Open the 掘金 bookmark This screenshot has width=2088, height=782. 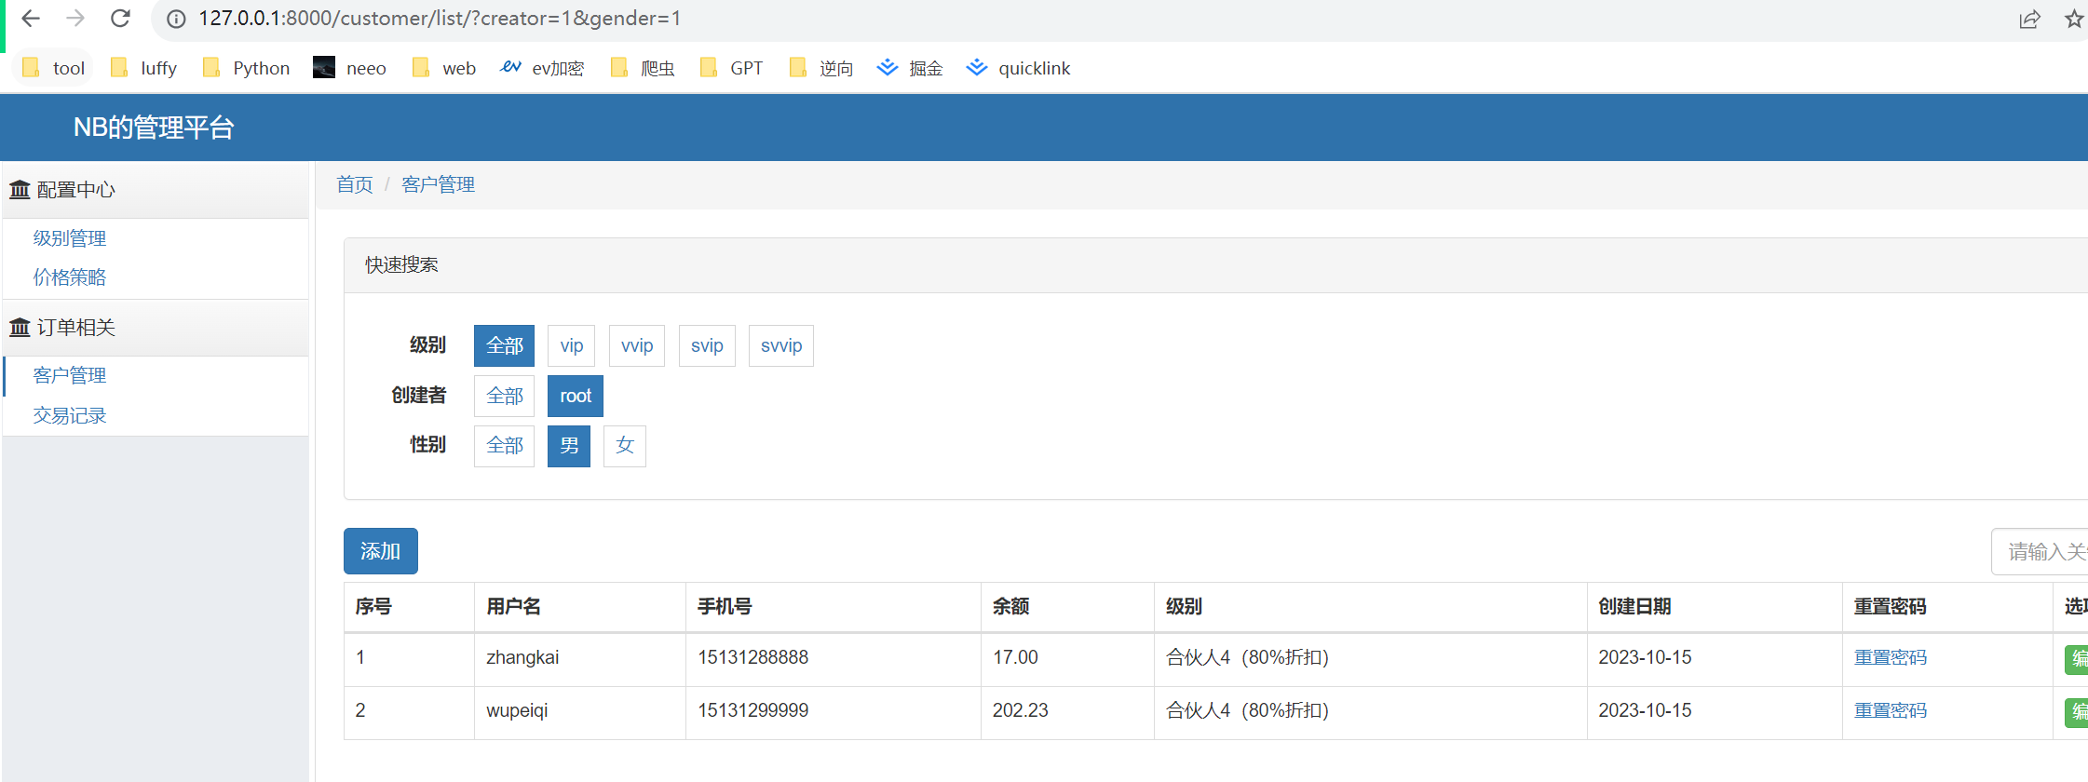[910, 68]
